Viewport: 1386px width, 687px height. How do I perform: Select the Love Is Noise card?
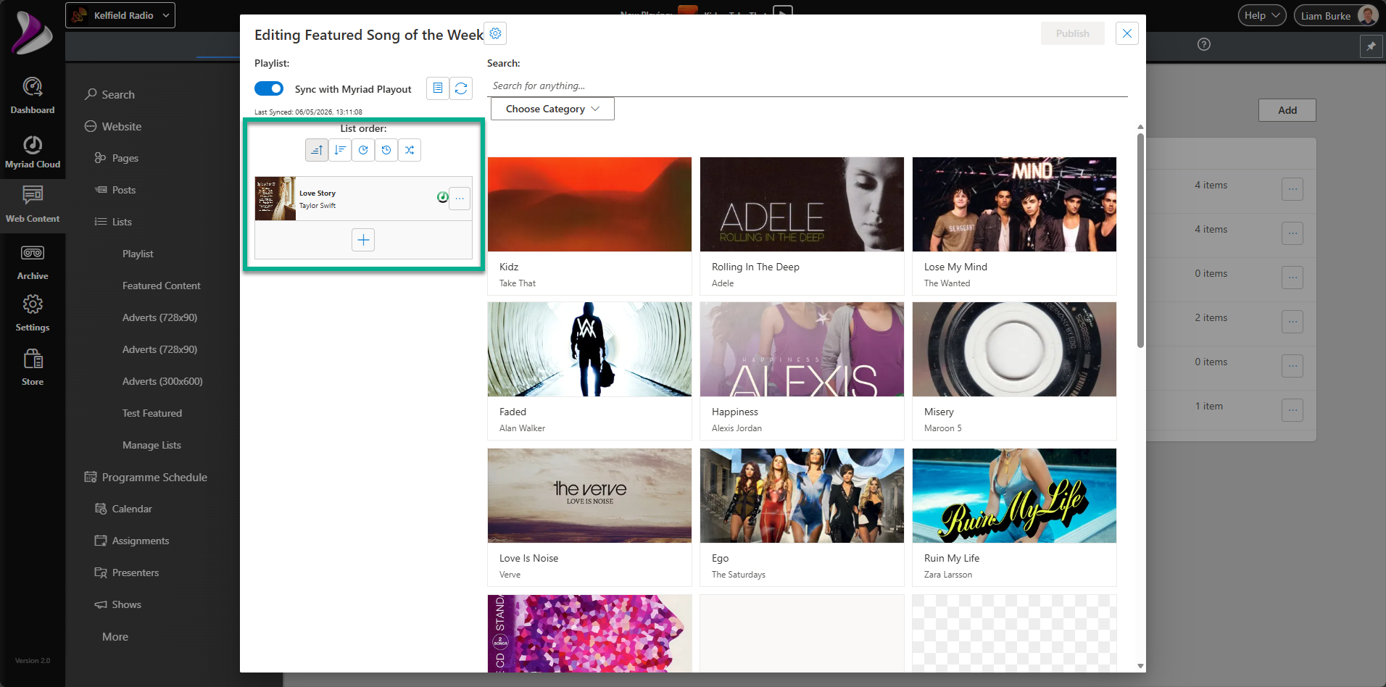589,517
